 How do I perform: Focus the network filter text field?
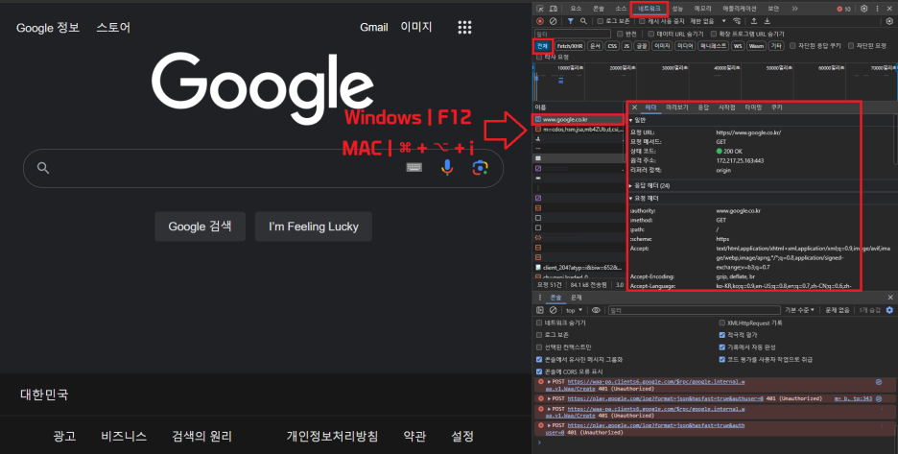click(572, 34)
